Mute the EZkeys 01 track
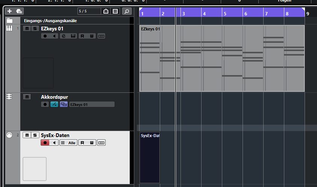This screenshot has height=187, width=317. tap(27, 29)
